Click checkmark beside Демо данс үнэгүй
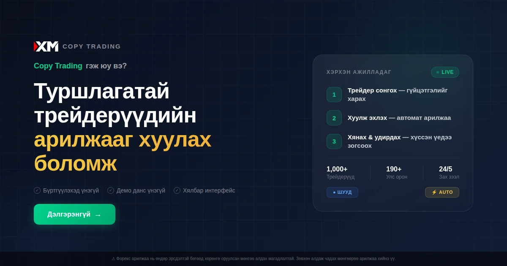 (111, 190)
